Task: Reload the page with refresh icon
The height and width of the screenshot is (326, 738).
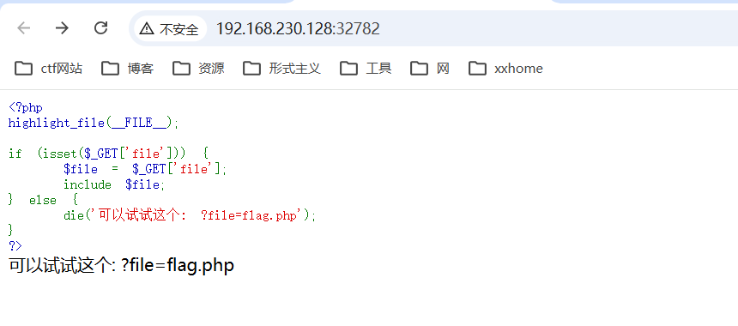Action: click(100, 28)
